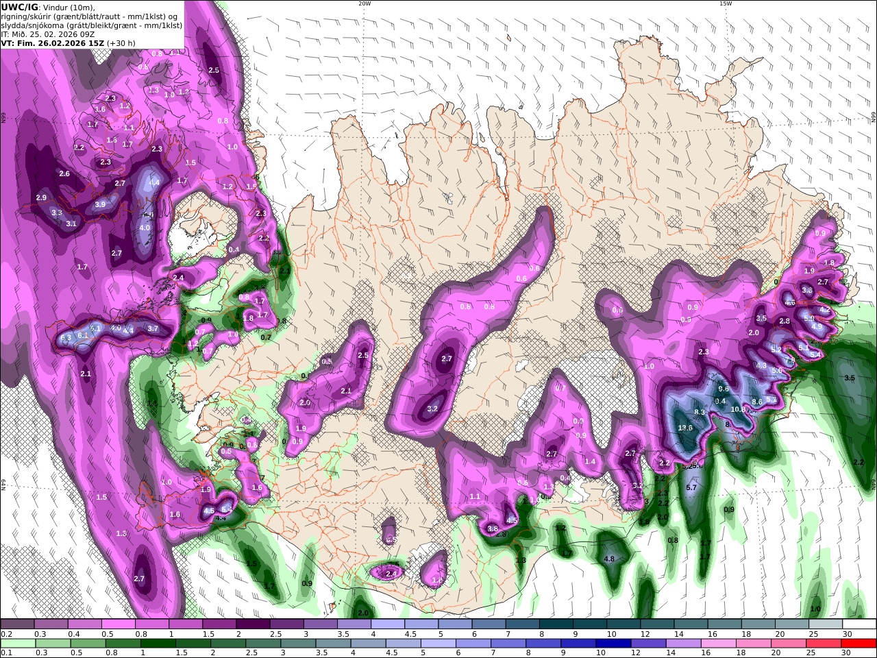Select the valid time text 'VT: Fim. 26.02.2026 15Z'

coord(53,42)
